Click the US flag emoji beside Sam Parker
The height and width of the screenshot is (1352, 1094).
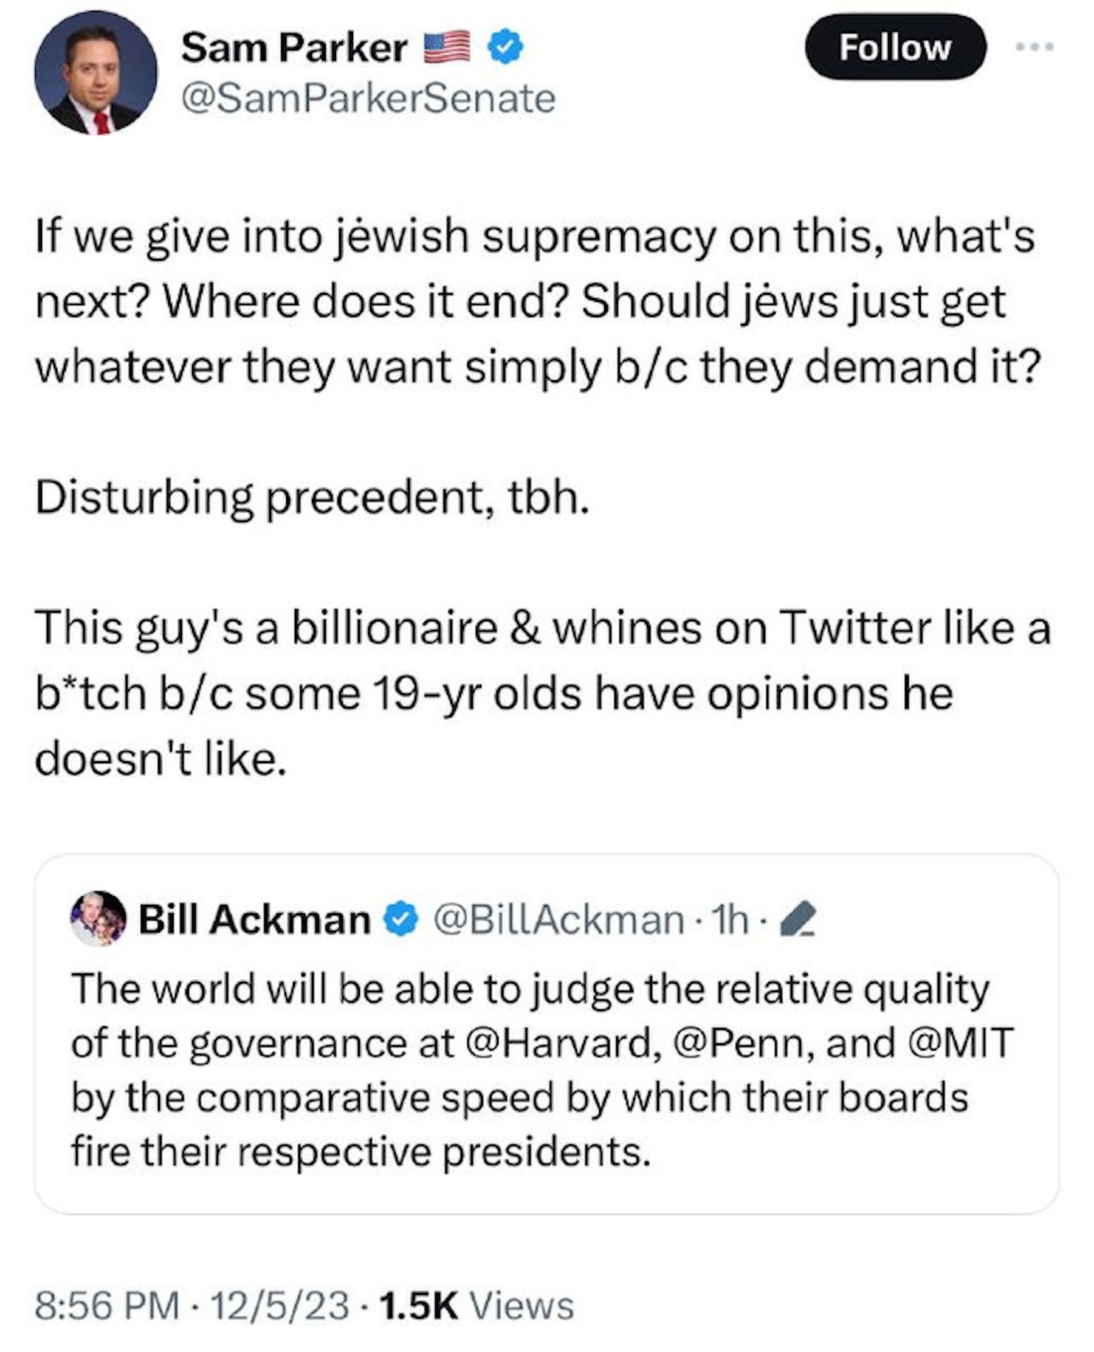pyautogui.click(x=447, y=47)
